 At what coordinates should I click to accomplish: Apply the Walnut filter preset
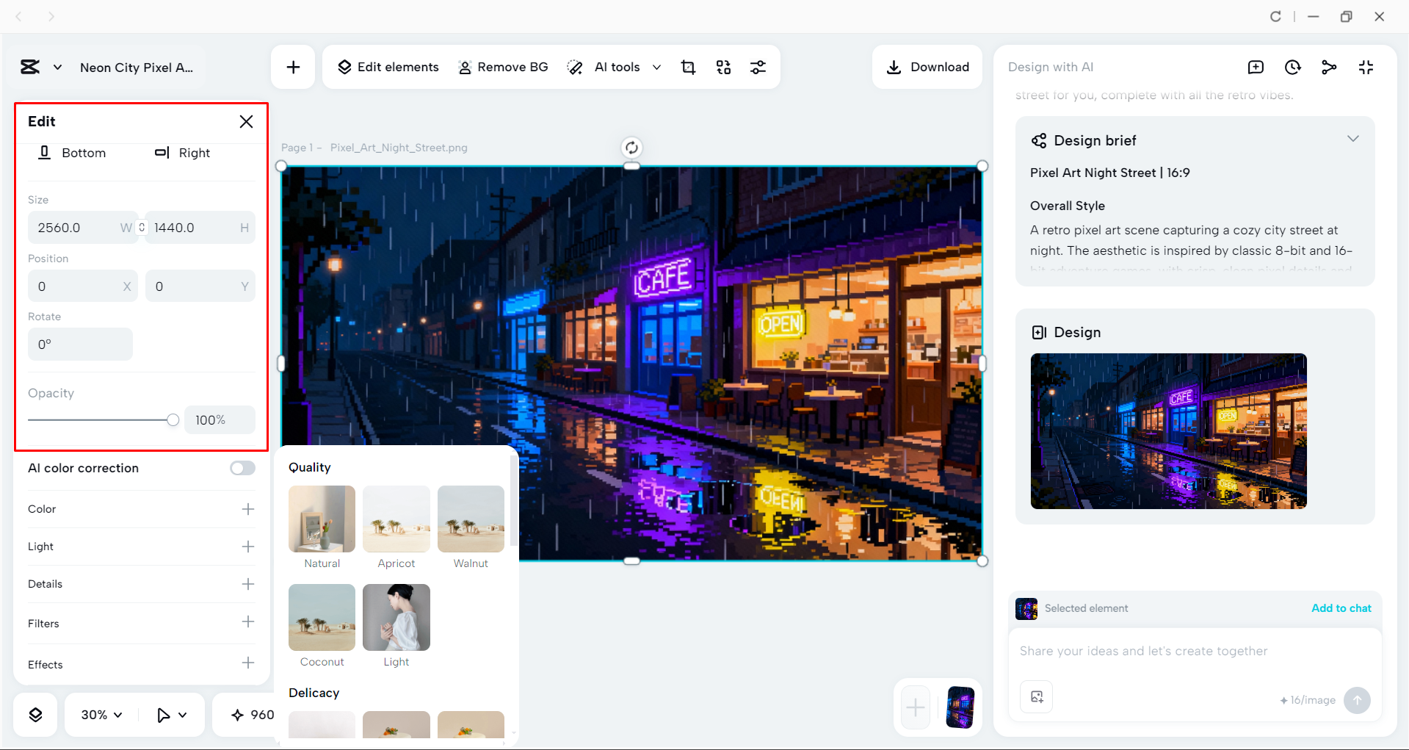pyautogui.click(x=471, y=519)
